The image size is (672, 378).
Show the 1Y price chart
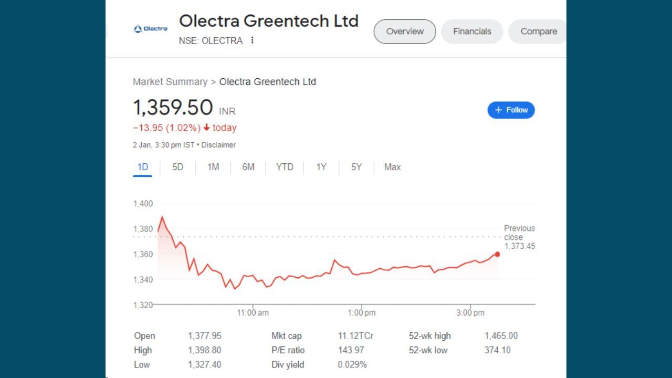click(321, 167)
